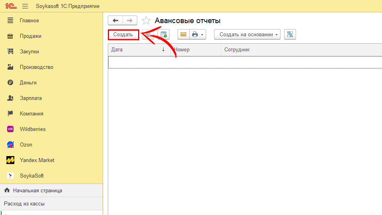Switch to Расход из кассы tab

click(x=24, y=203)
